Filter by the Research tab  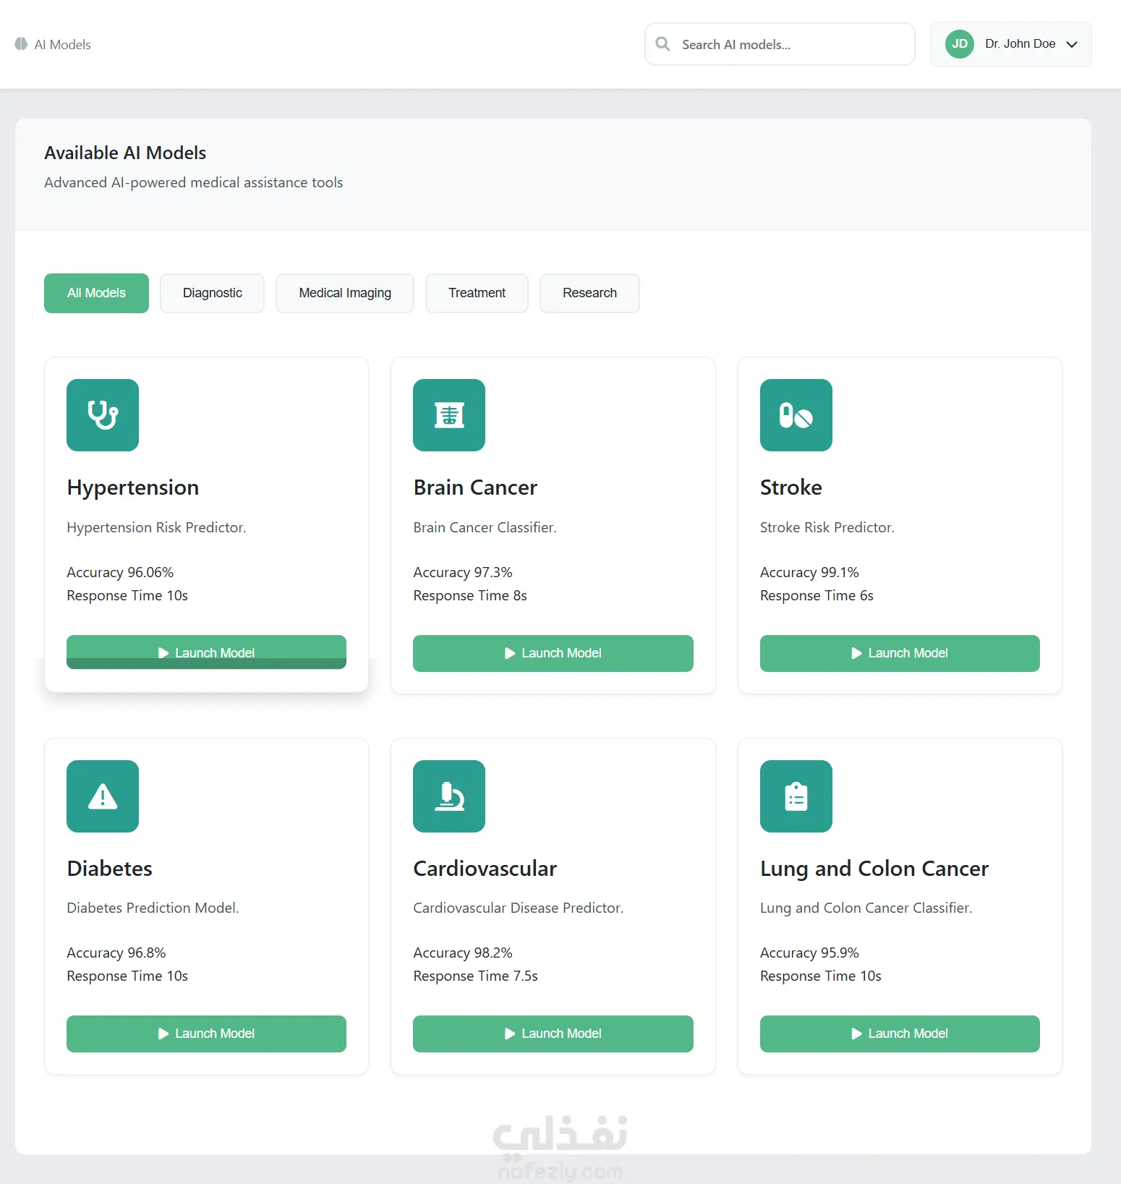[x=590, y=293]
